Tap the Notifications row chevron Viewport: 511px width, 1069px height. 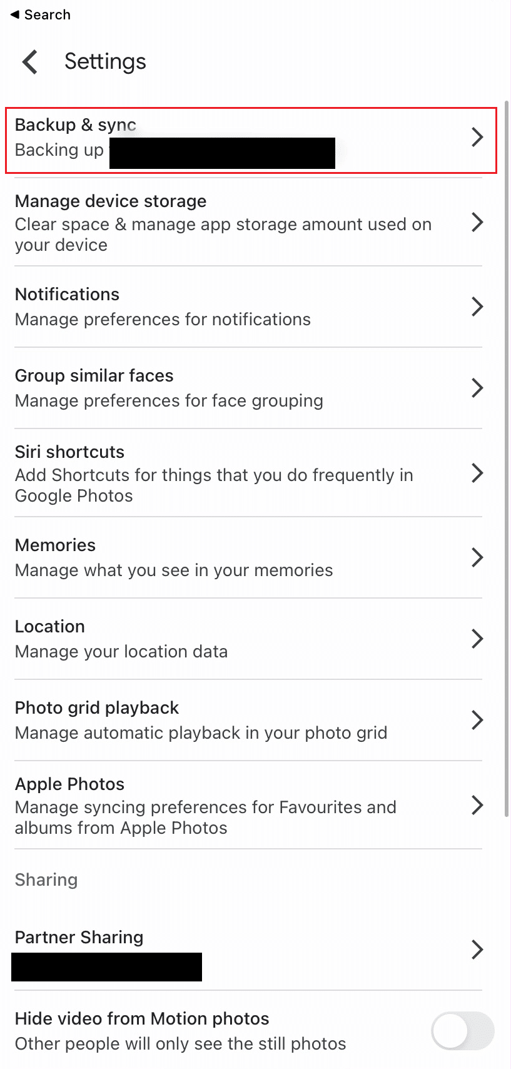[477, 307]
